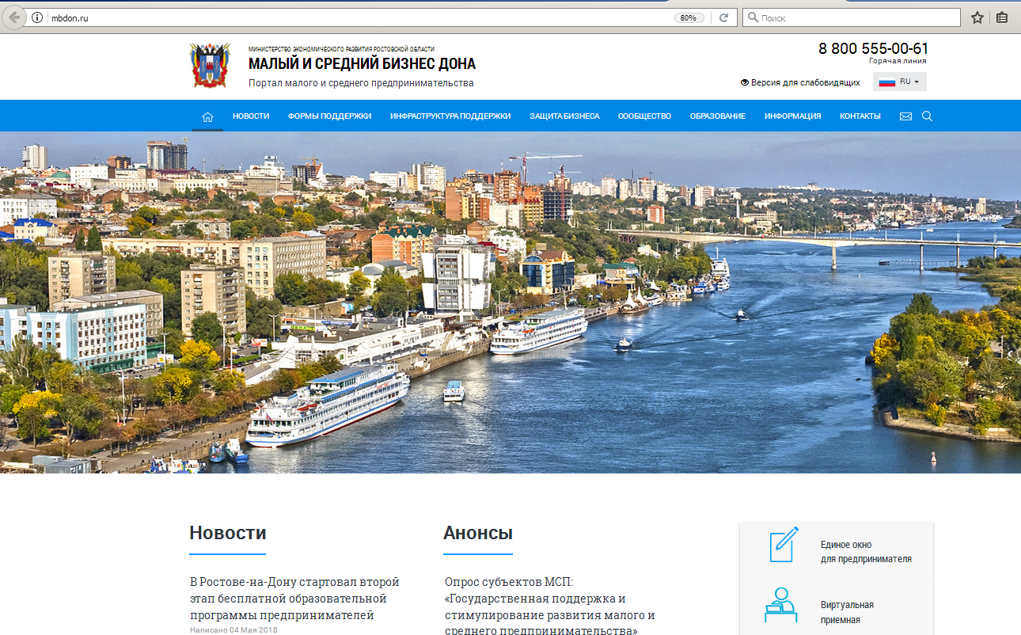The width and height of the screenshot is (1021, 635).
Task: Enable Версия для слабовидящих mode
Action: (800, 82)
